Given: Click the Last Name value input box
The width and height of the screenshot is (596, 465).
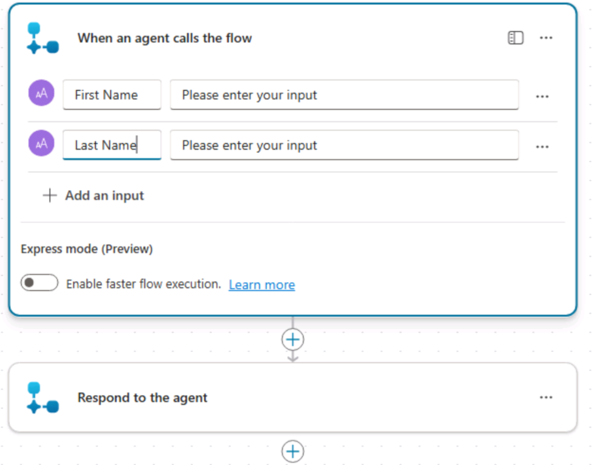Looking at the screenshot, I should (x=344, y=145).
